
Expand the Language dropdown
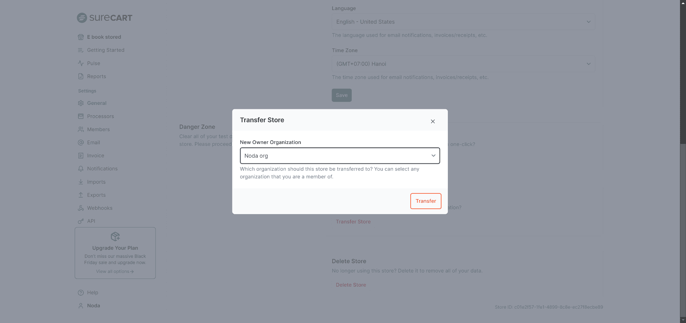click(x=463, y=22)
